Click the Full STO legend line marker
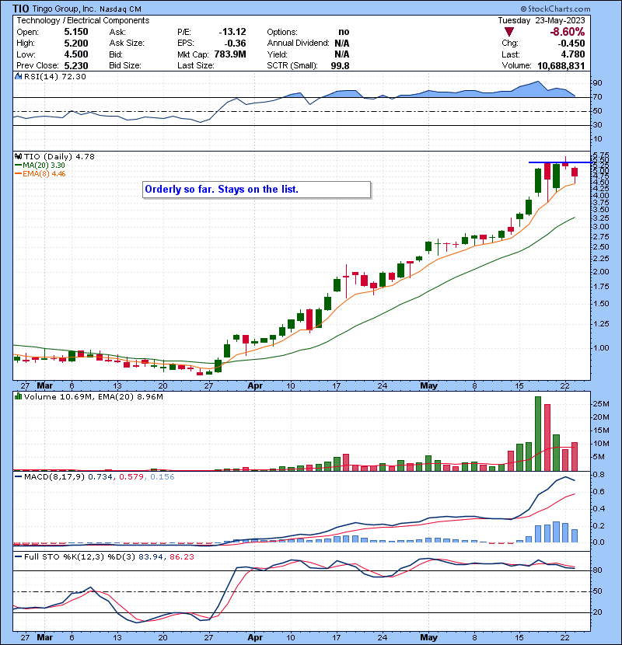This screenshot has width=622, height=645. pos(18,557)
